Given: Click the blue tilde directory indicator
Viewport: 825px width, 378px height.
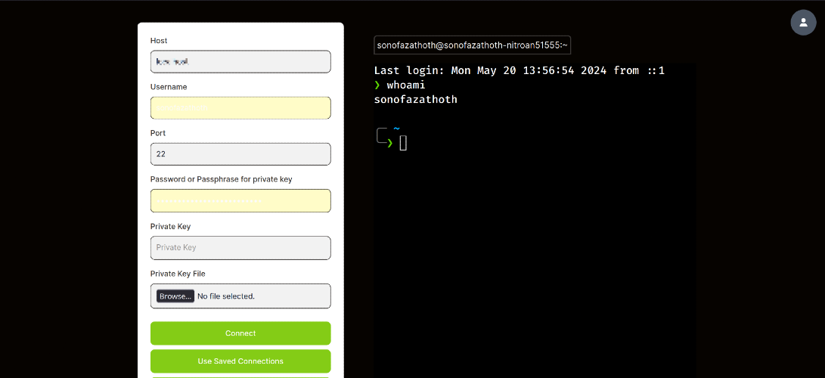Looking at the screenshot, I should pos(396,129).
